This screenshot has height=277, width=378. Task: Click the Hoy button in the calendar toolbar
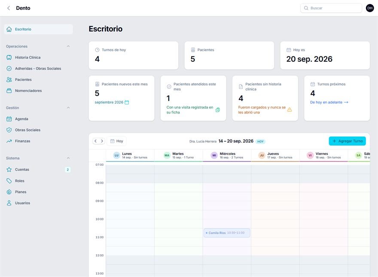117,141
